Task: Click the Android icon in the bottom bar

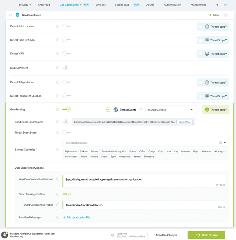Action: point(5,235)
